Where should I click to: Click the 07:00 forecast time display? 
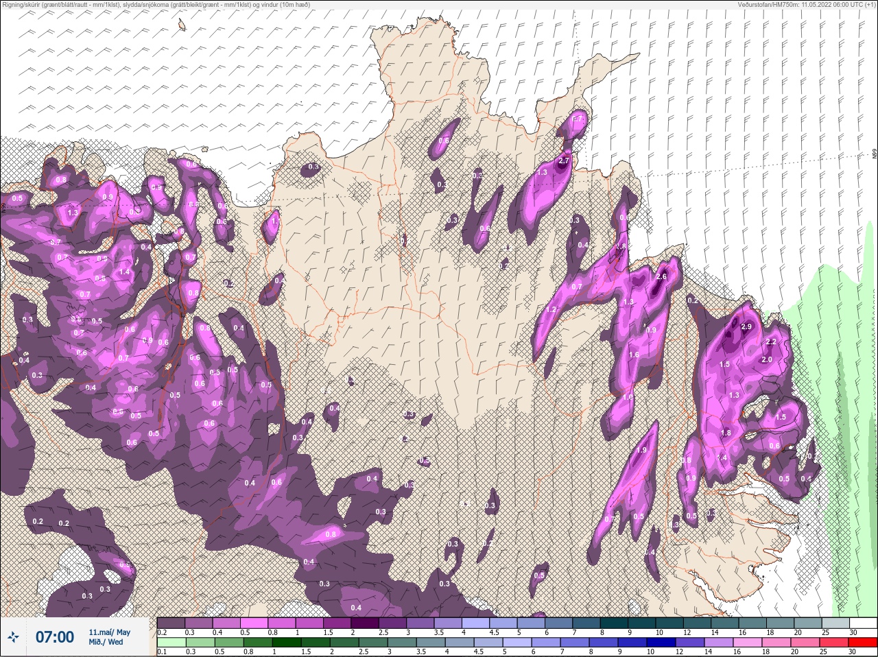coord(55,637)
